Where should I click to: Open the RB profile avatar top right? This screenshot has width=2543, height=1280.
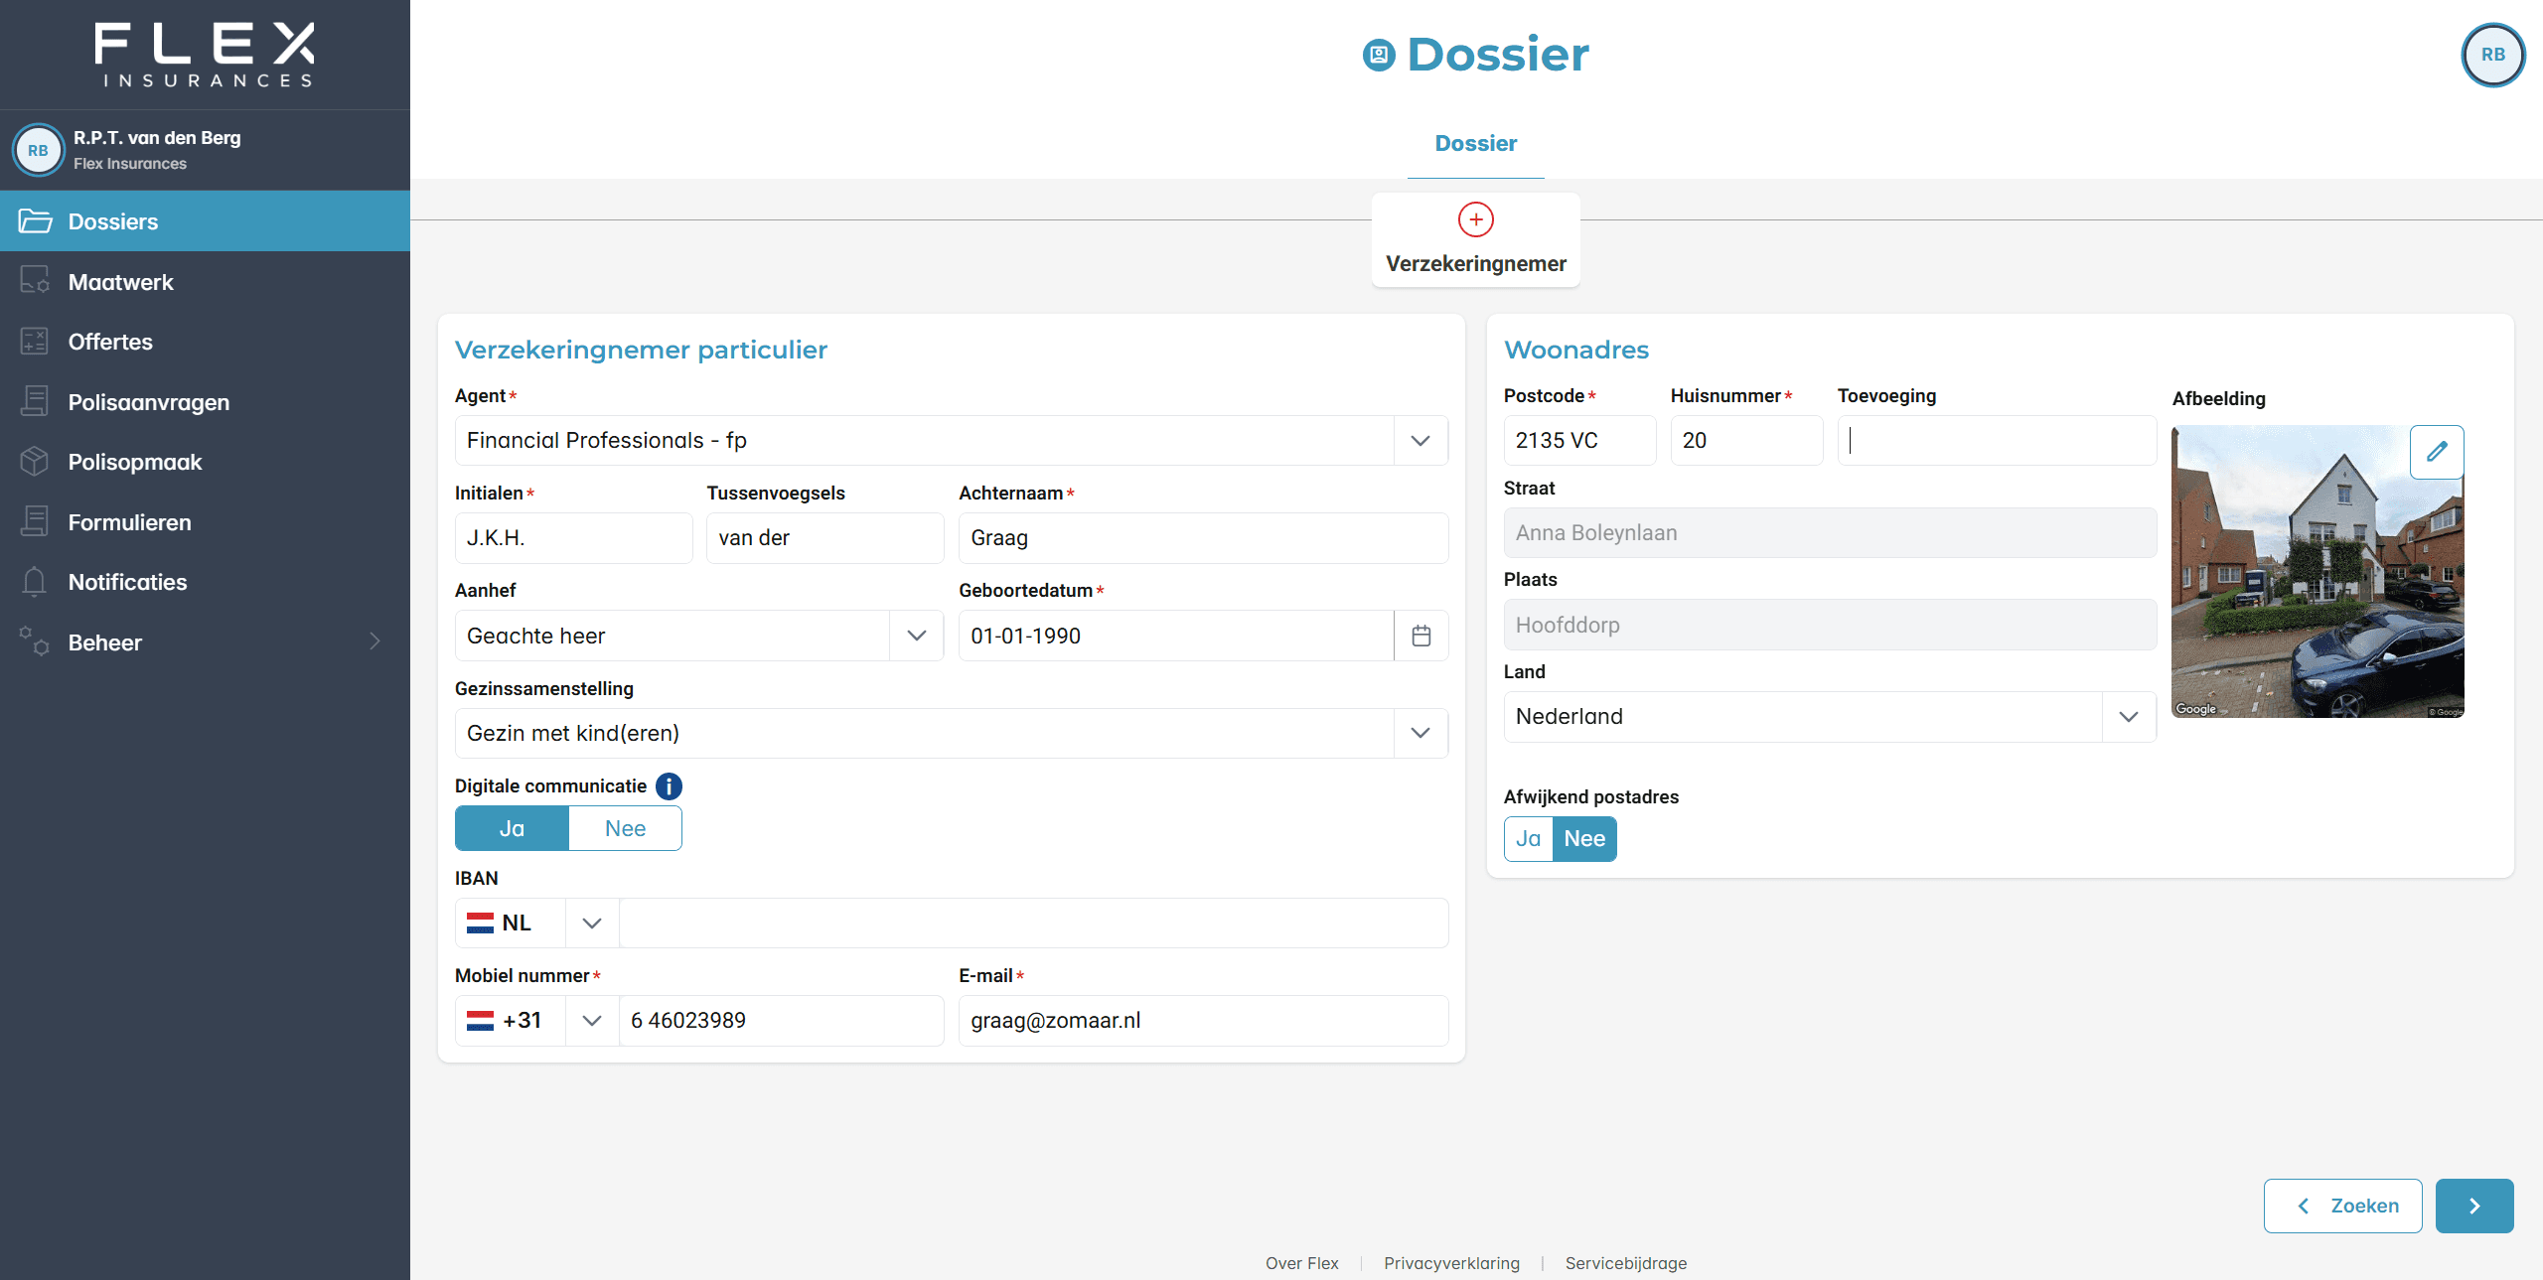pyautogui.click(x=2492, y=55)
